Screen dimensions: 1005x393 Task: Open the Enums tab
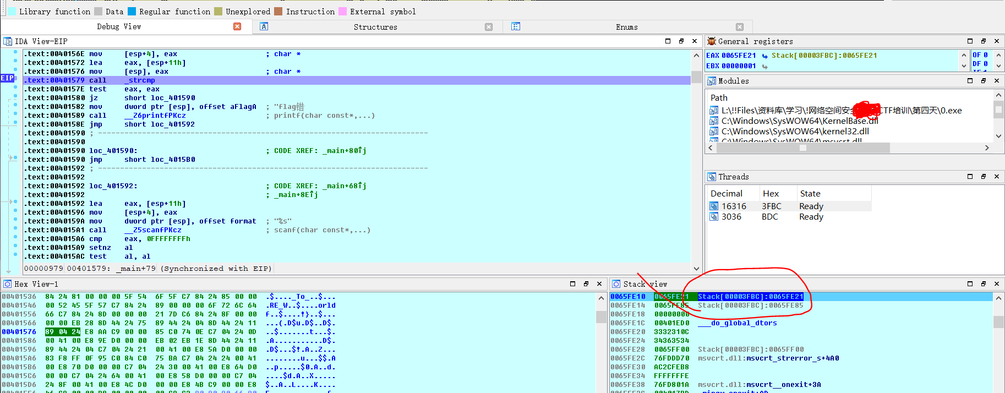click(627, 27)
